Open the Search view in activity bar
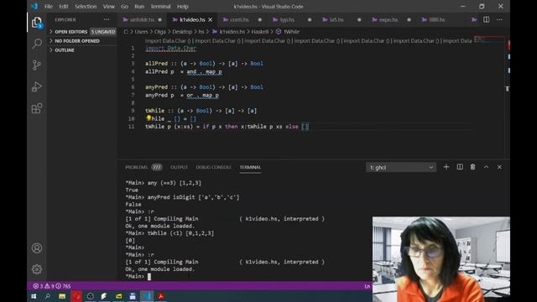 tap(37, 44)
